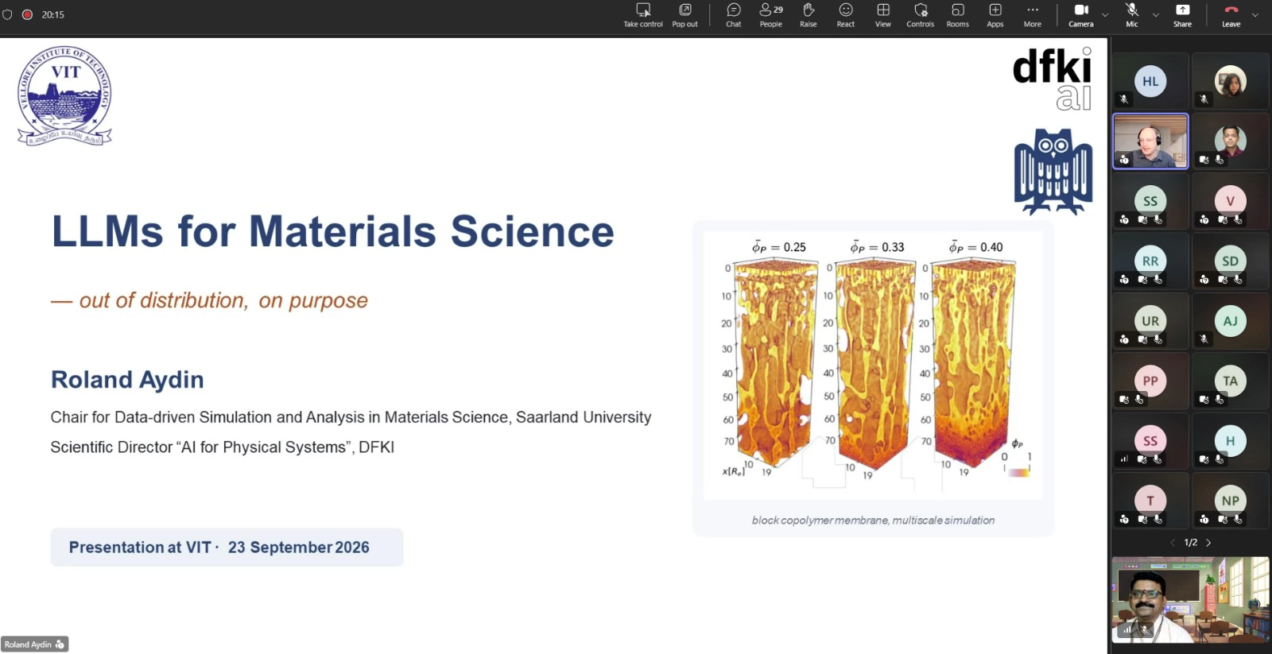Open the React emoji menu
Viewport: 1272px width, 654px height.
(x=846, y=15)
